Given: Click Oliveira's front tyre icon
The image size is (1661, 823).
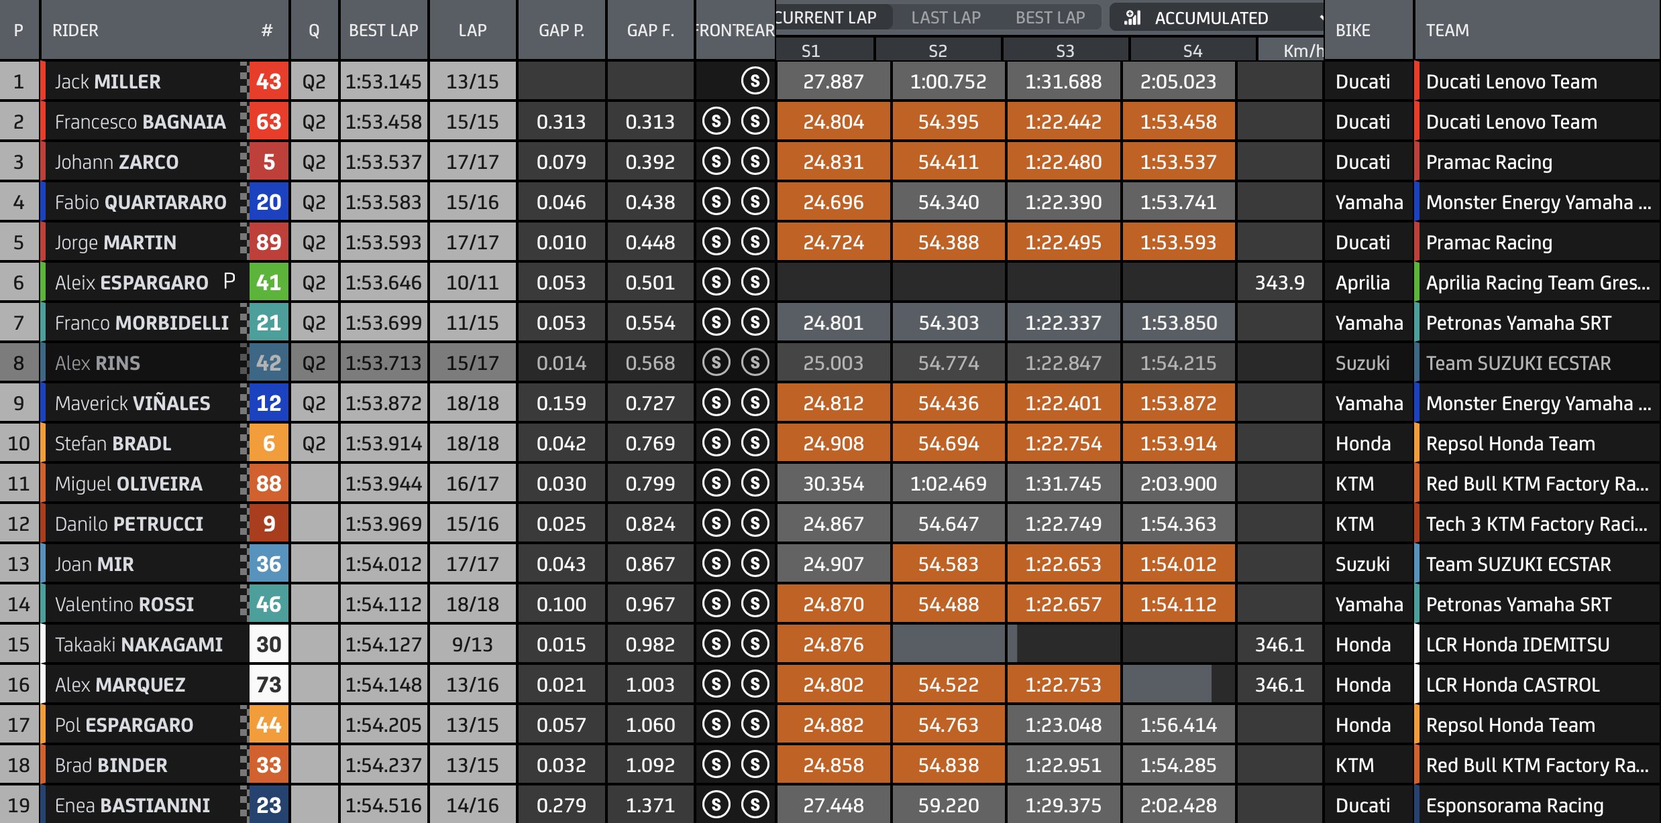Looking at the screenshot, I should pyautogui.click(x=716, y=483).
